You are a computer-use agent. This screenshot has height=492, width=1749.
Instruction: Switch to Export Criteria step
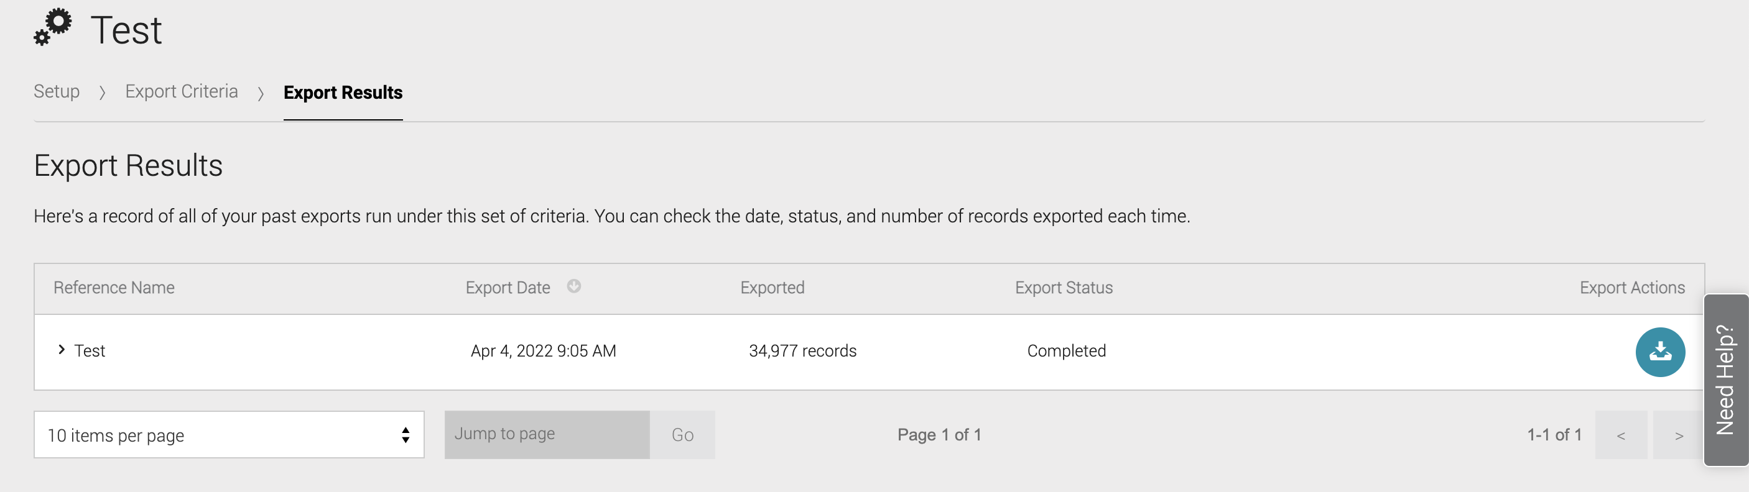click(181, 91)
